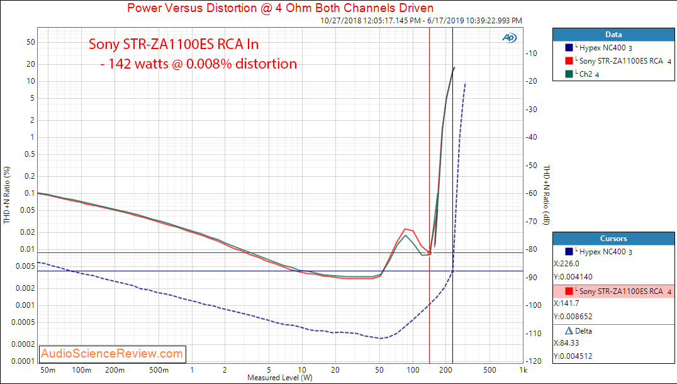Click the Measured Level (W) axis title

pos(280,378)
